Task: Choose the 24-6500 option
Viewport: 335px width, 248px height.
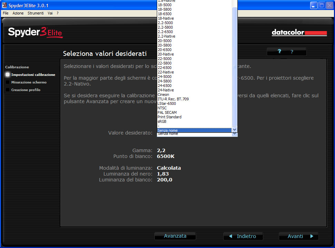Action: pos(194,86)
